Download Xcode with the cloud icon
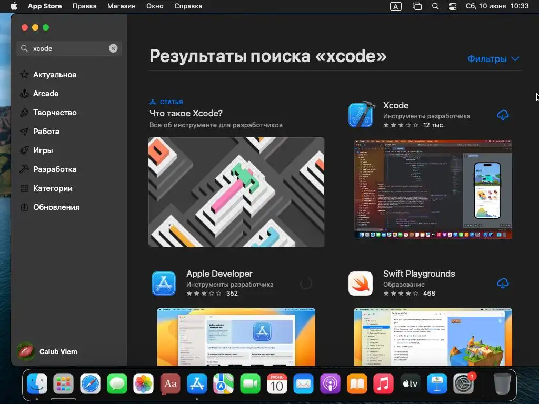The image size is (539, 404). point(503,115)
